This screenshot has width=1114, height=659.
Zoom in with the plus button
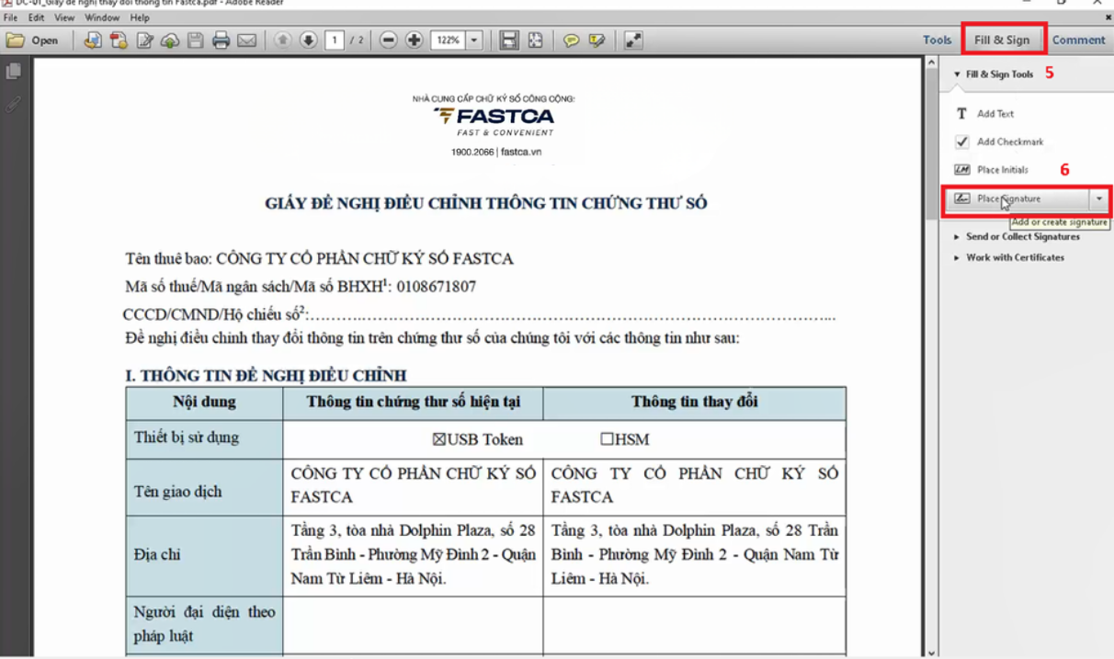[x=415, y=40]
